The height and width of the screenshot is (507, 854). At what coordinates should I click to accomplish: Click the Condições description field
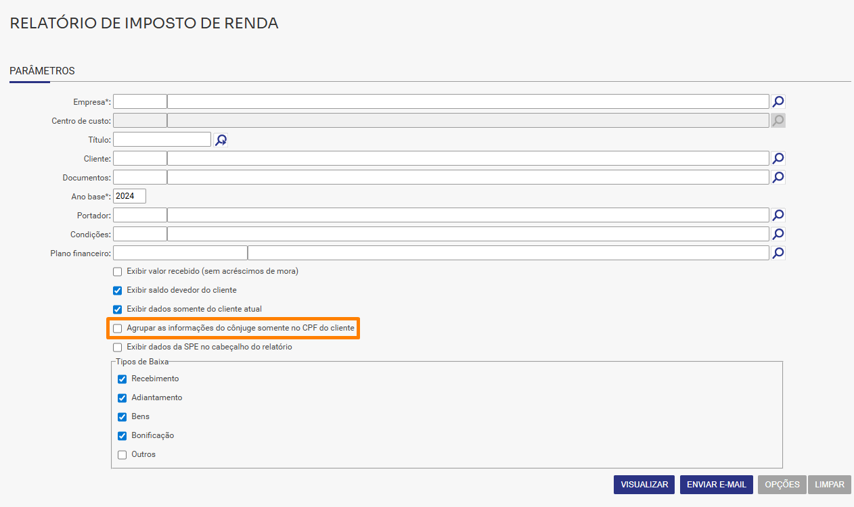pyautogui.click(x=468, y=234)
